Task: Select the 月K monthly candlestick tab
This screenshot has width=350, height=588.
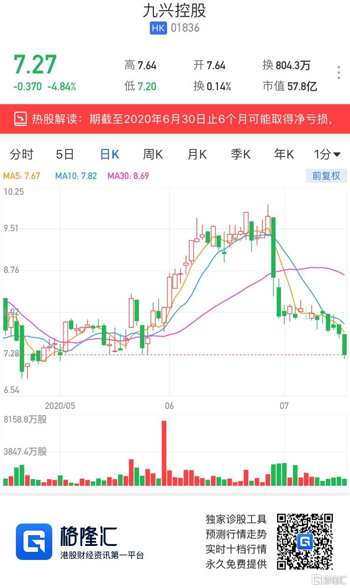Action: pos(197,154)
